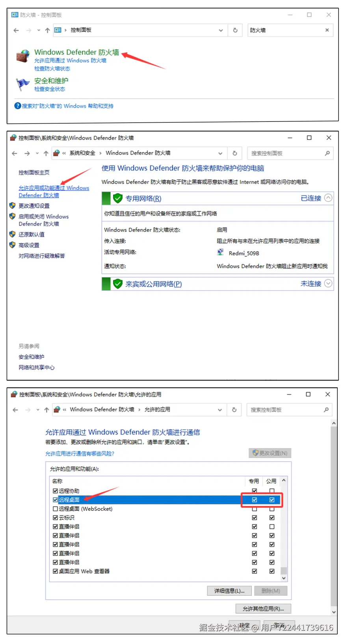Clear the 防火墙 search box with X
The width and height of the screenshot is (344, 643).
click(327, 30)
